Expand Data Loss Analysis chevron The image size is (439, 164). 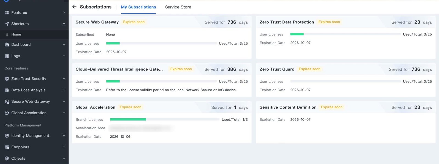(x=64, y=90)
